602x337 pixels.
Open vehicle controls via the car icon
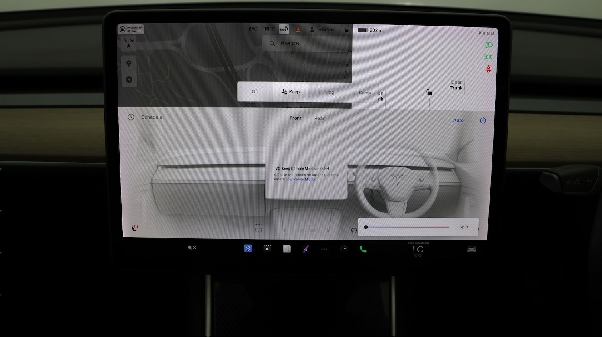click(472, 249)
